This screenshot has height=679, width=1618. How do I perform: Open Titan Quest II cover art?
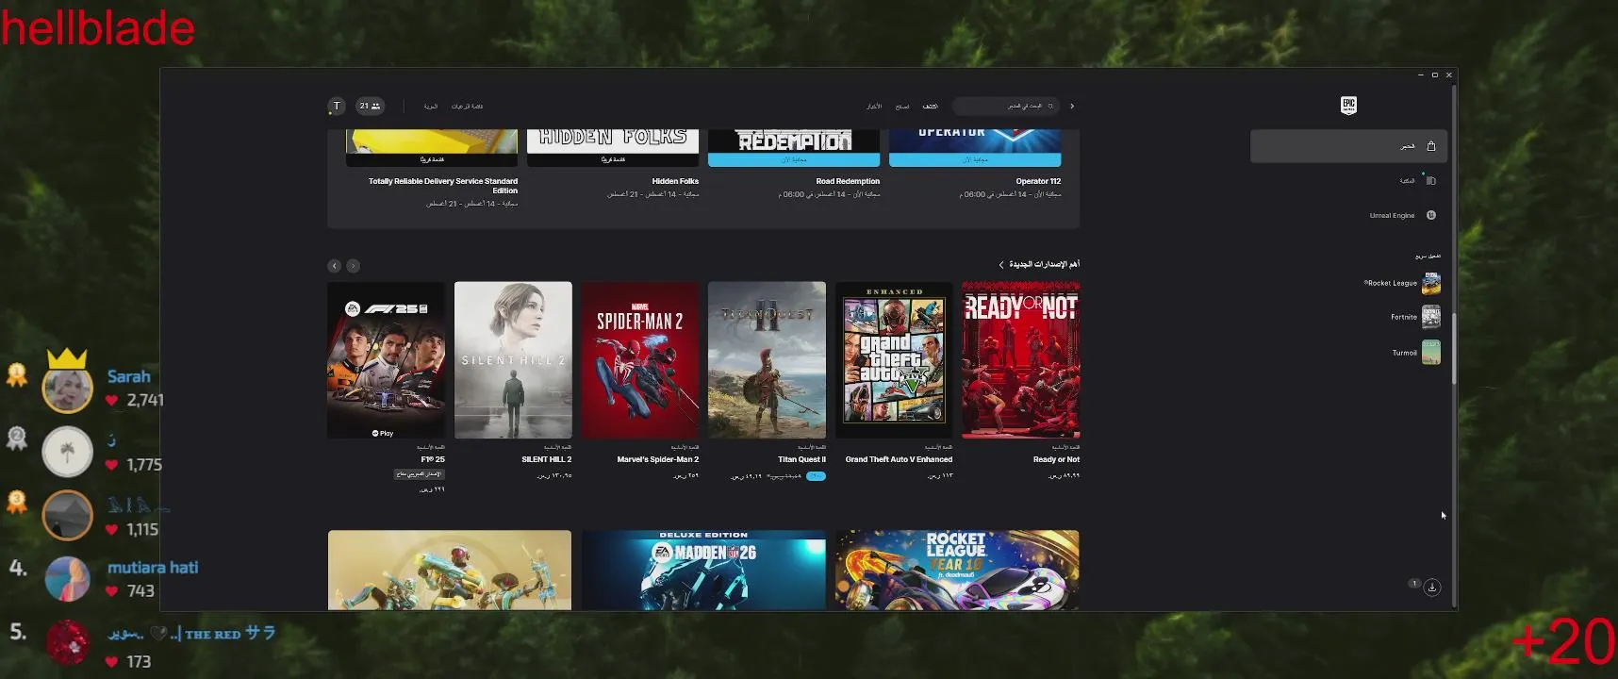(x=767, y=360)
